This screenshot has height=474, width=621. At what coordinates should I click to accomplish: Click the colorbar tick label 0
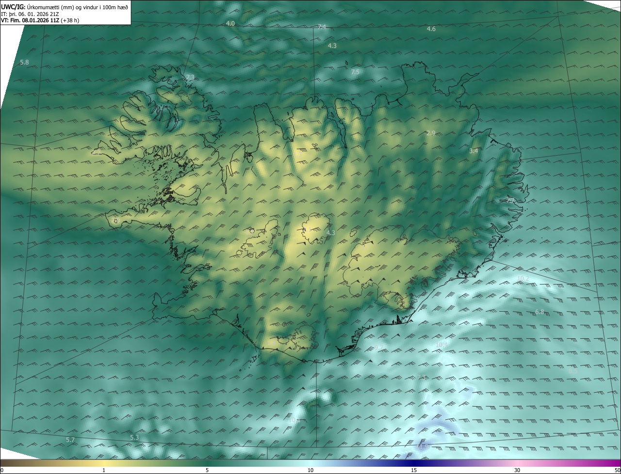(x=2, y=470)
